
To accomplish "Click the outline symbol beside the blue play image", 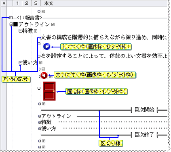I will [x=39, y=43].
